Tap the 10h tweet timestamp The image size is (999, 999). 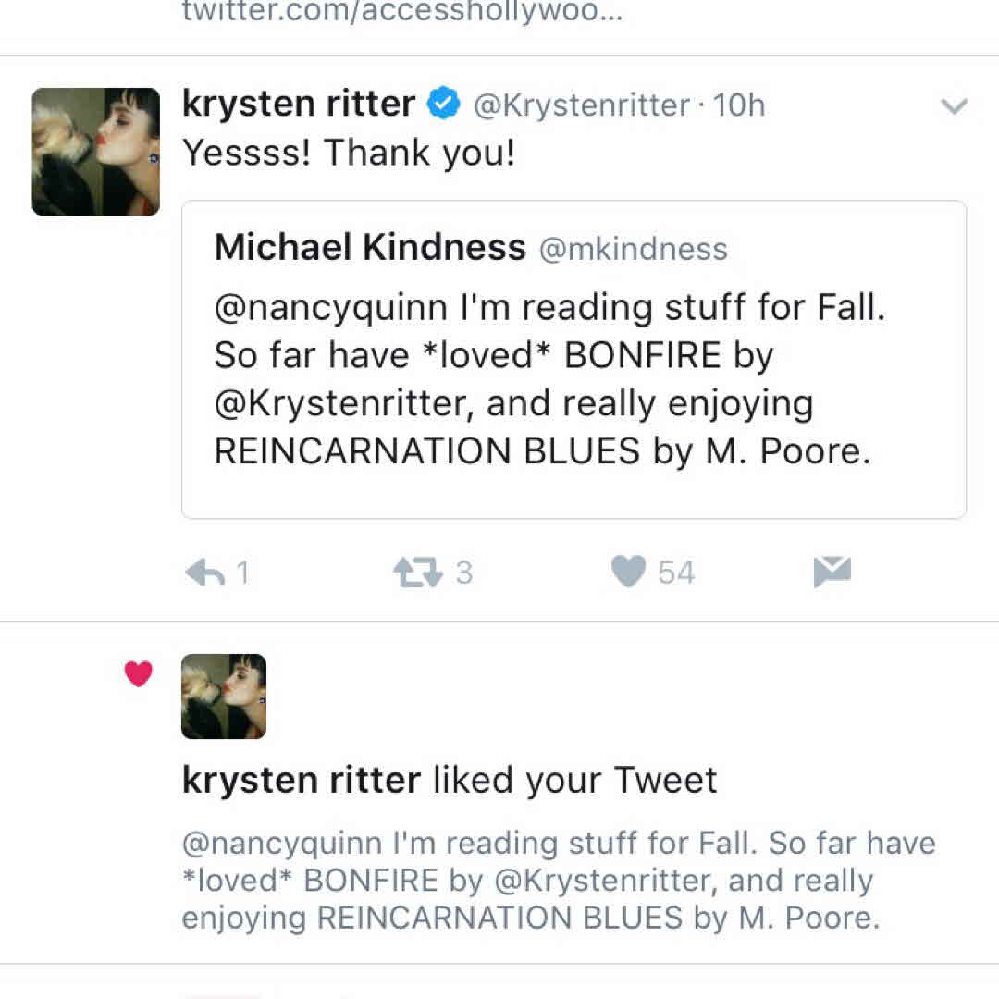point(739,105)
